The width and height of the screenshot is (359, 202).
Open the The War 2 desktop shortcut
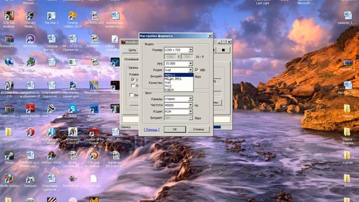pos(51,18)
